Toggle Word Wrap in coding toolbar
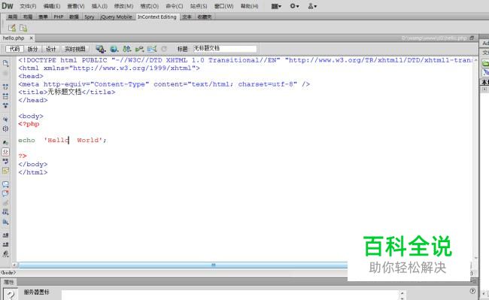This screenshot has width=489, height=300. (5, 162)
